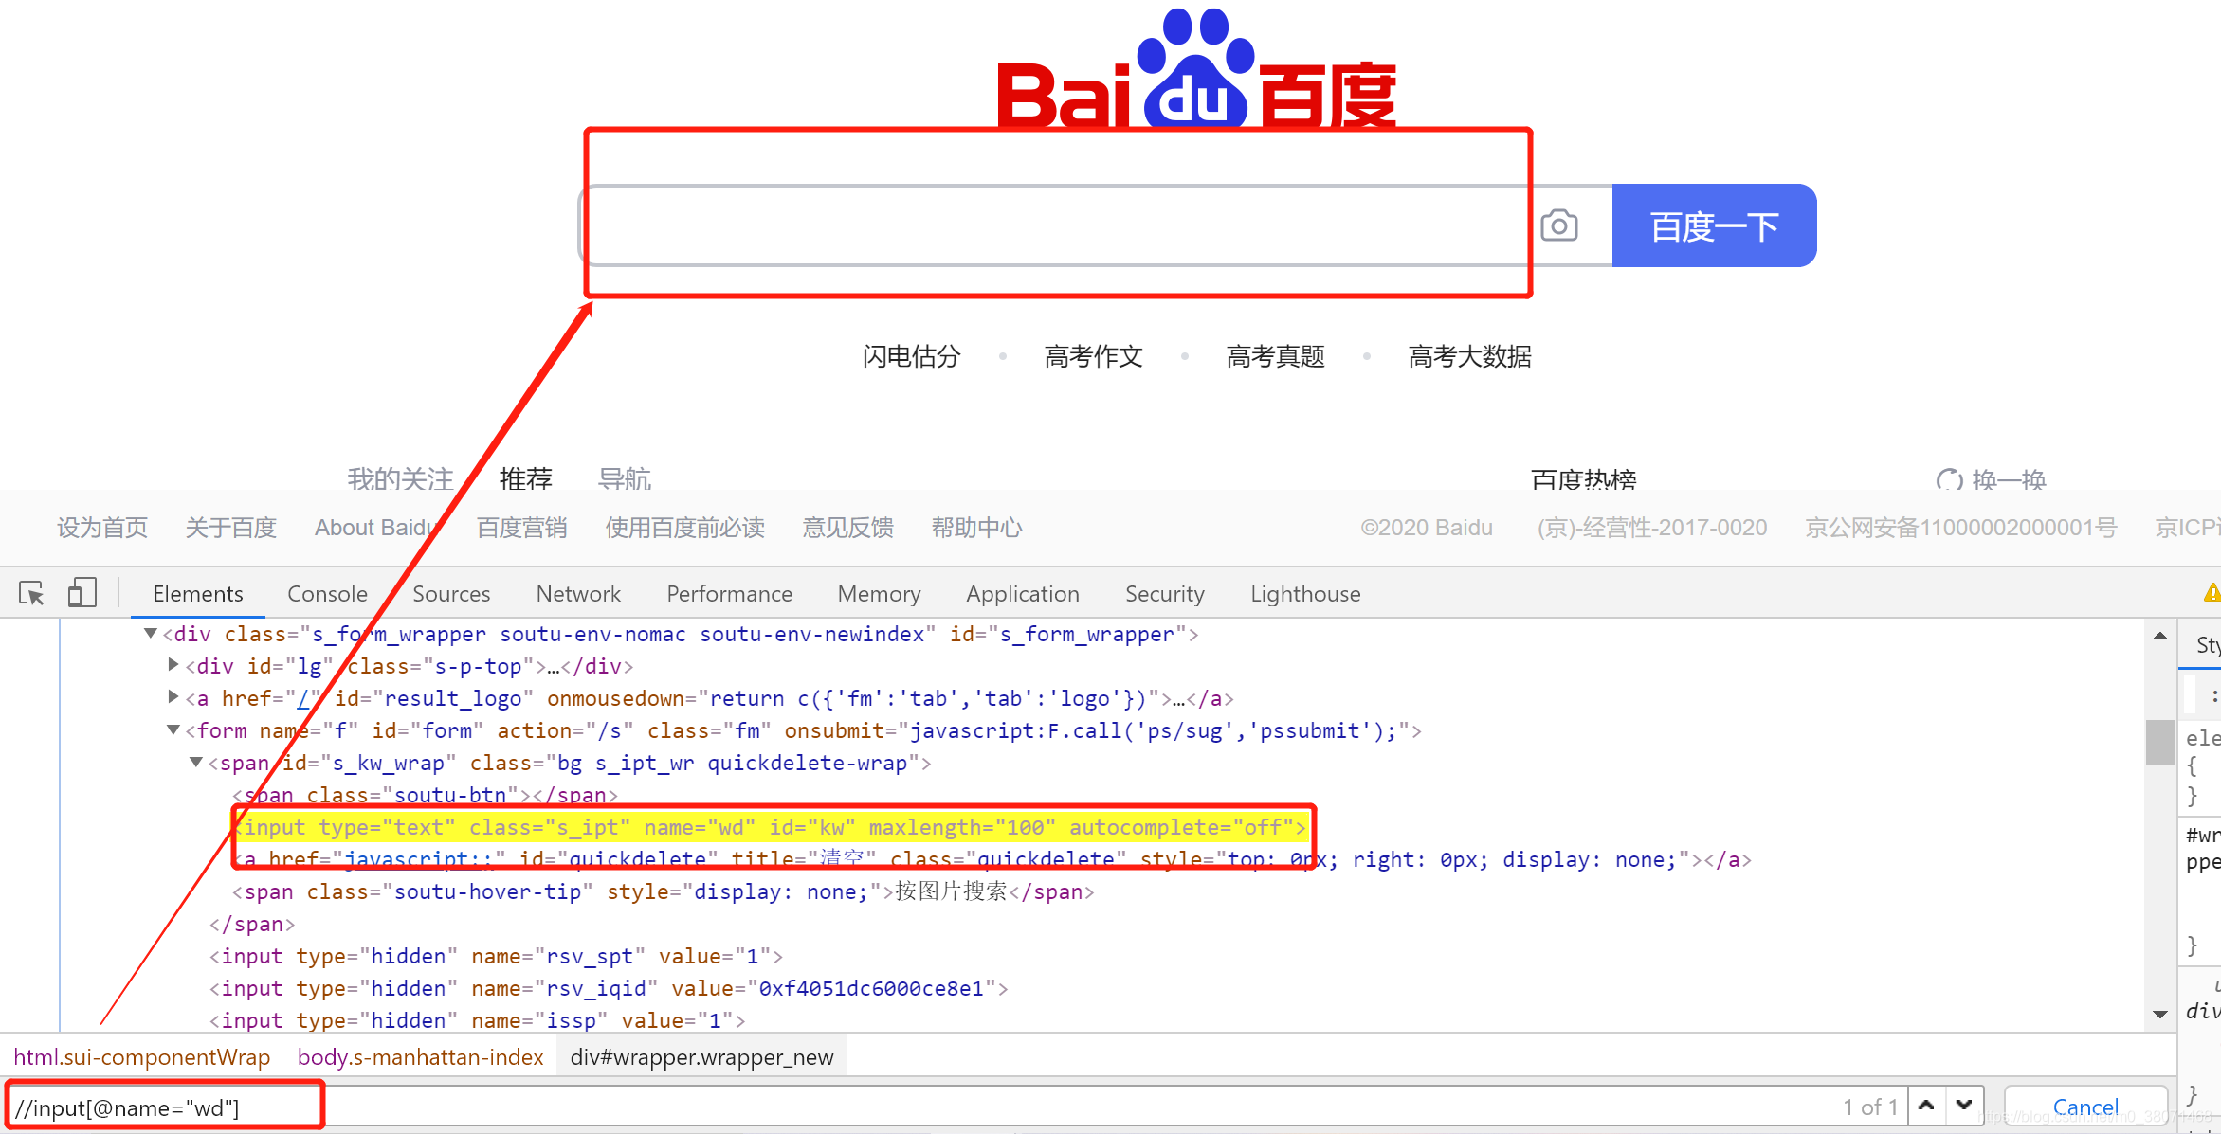The image size is (2221, 1134).
Task: Click the element inspector cursor icon
Action: click(x=32, y=593)
